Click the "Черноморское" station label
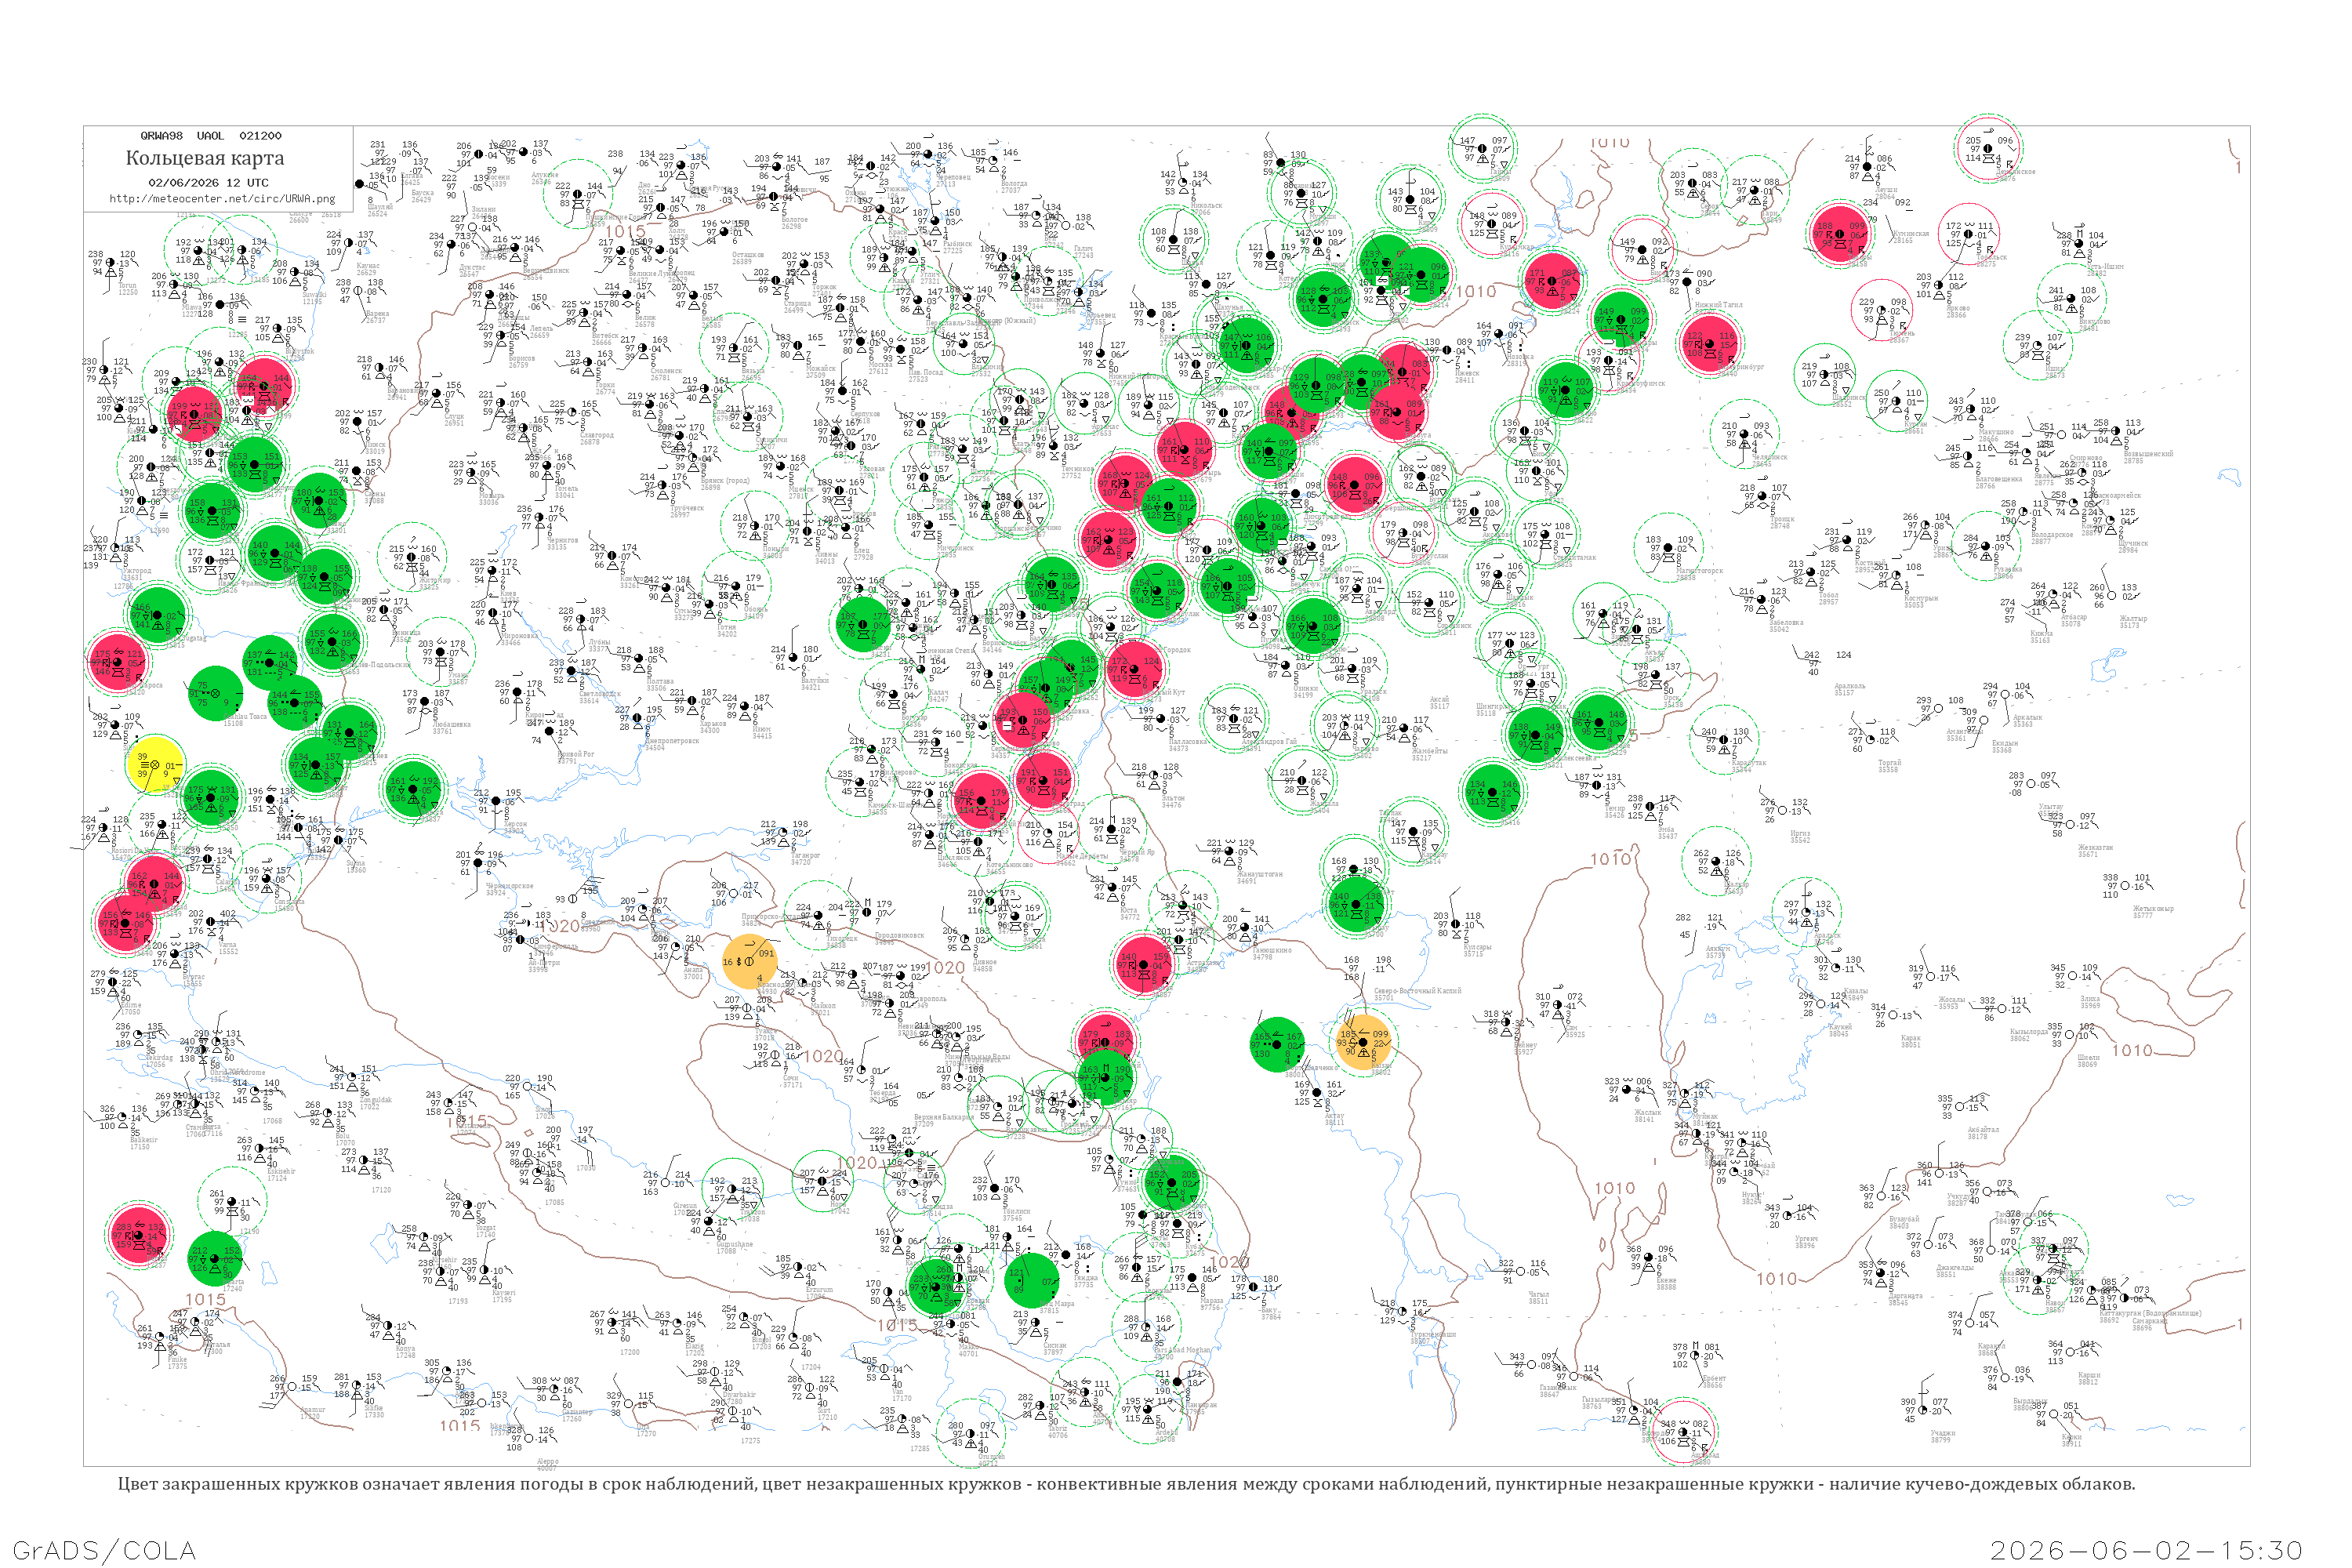The image size is (2352, 1568). (x=509, y=886)
